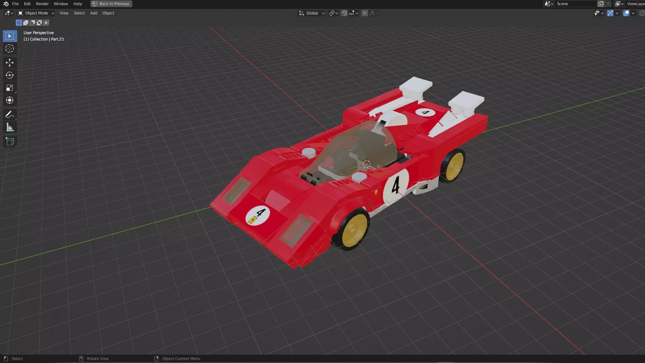Open the Object Mode dropdown

pos(36,13)
